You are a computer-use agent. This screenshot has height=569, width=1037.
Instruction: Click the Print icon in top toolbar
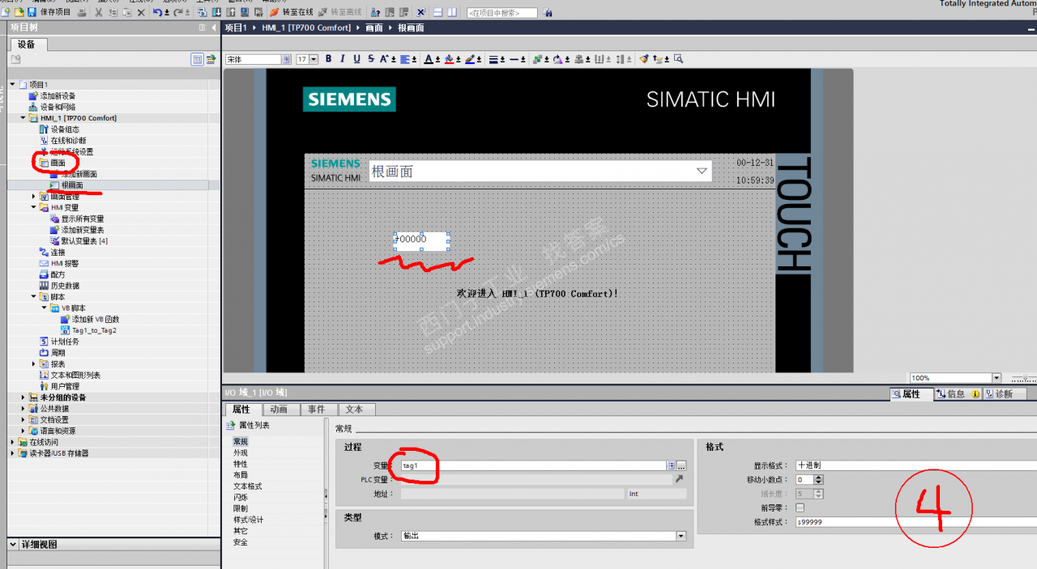point(82,12)
